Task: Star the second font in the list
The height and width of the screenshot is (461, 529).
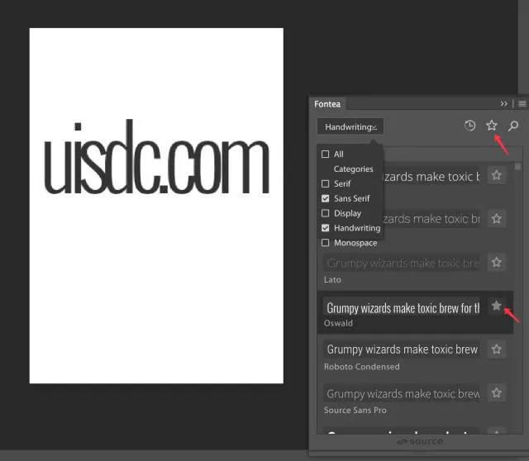Action: [496, 219]
